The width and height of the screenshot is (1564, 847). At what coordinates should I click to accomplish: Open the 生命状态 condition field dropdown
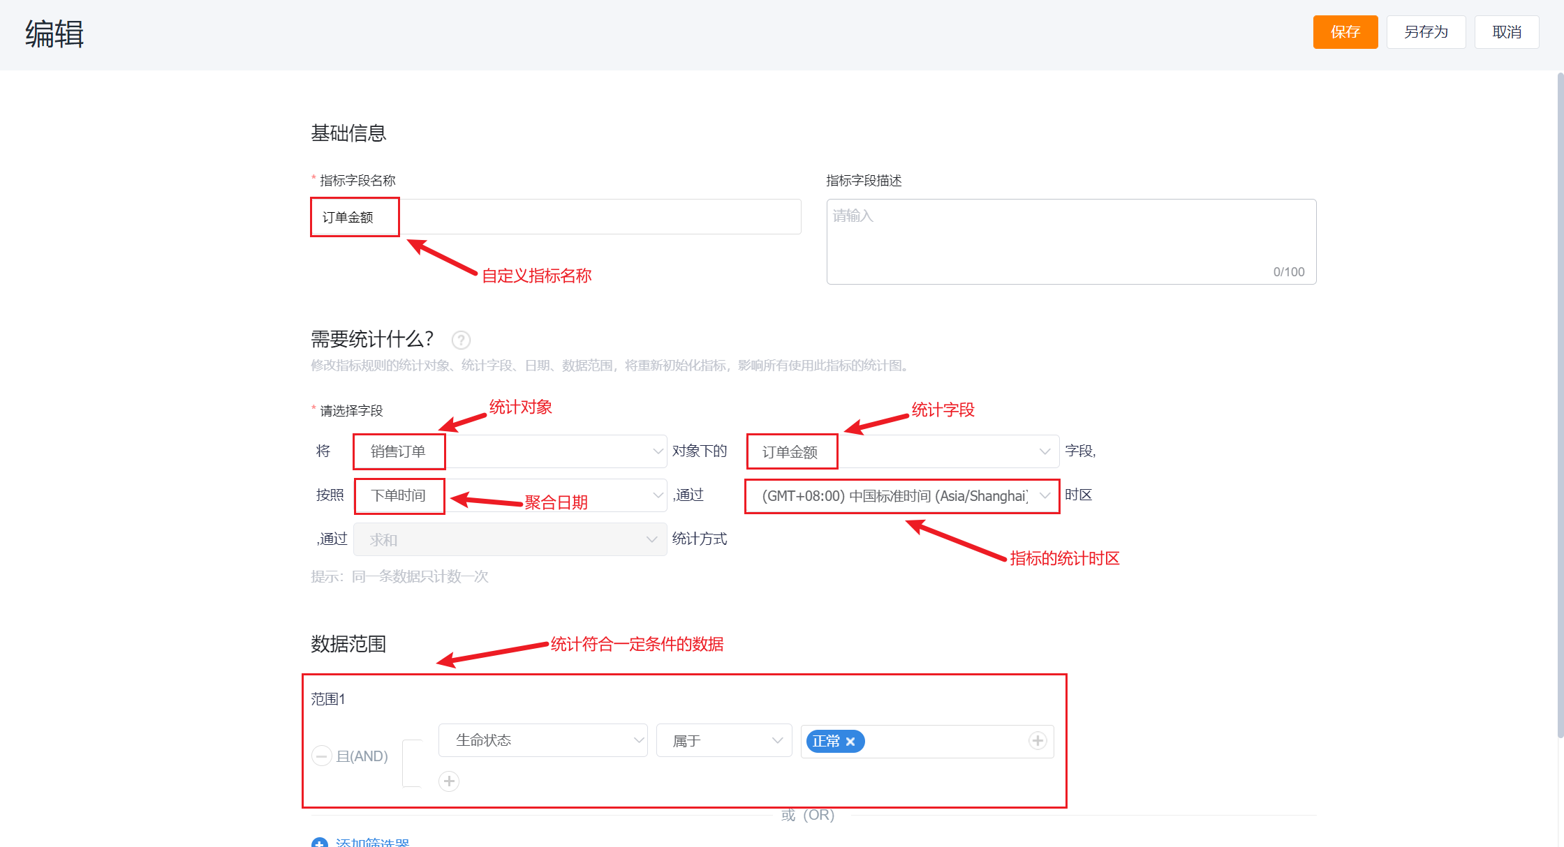coord(543,740)
